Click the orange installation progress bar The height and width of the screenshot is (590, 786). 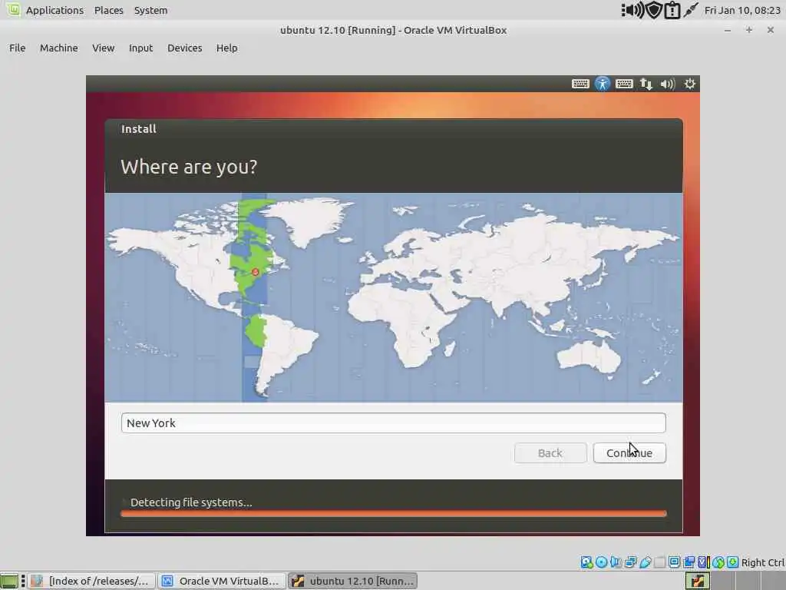tap(394, 513)
